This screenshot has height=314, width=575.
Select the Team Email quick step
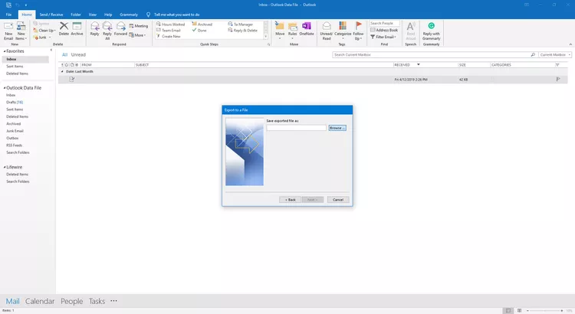click(169, 31)
